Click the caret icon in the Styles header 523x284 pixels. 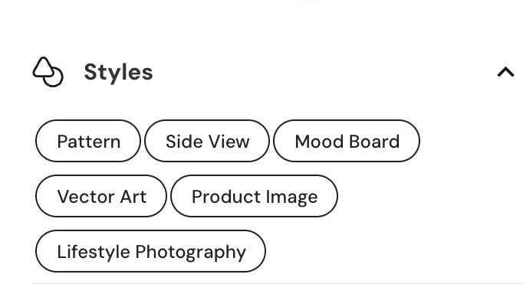pos(505,72)
